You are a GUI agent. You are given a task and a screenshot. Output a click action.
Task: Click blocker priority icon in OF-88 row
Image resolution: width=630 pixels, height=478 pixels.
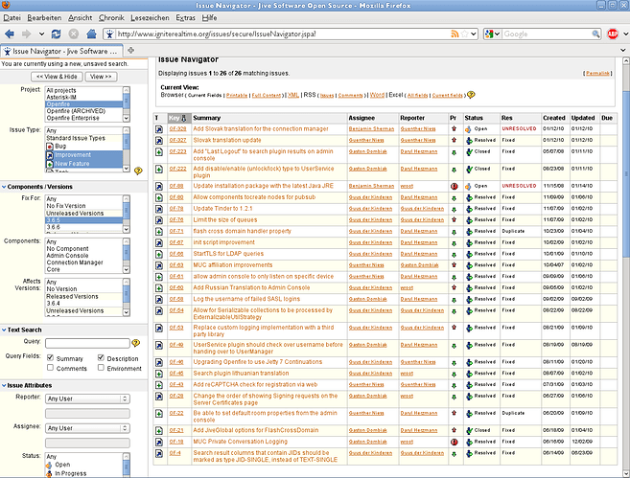pos(454,186)
